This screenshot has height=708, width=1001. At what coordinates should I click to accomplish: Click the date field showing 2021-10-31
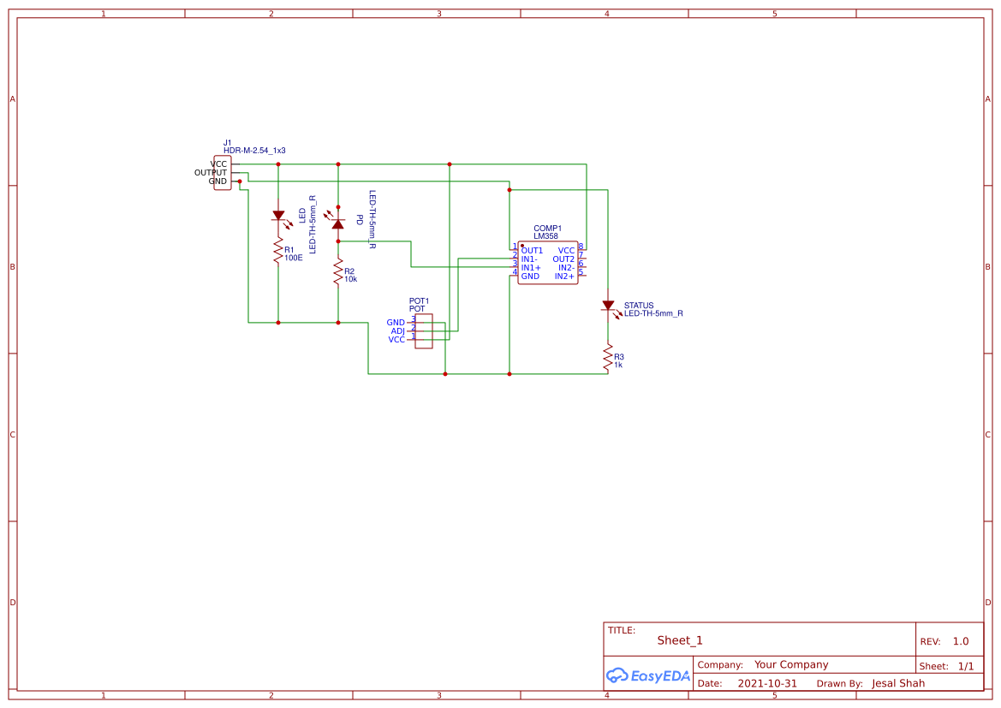(768, 683)
